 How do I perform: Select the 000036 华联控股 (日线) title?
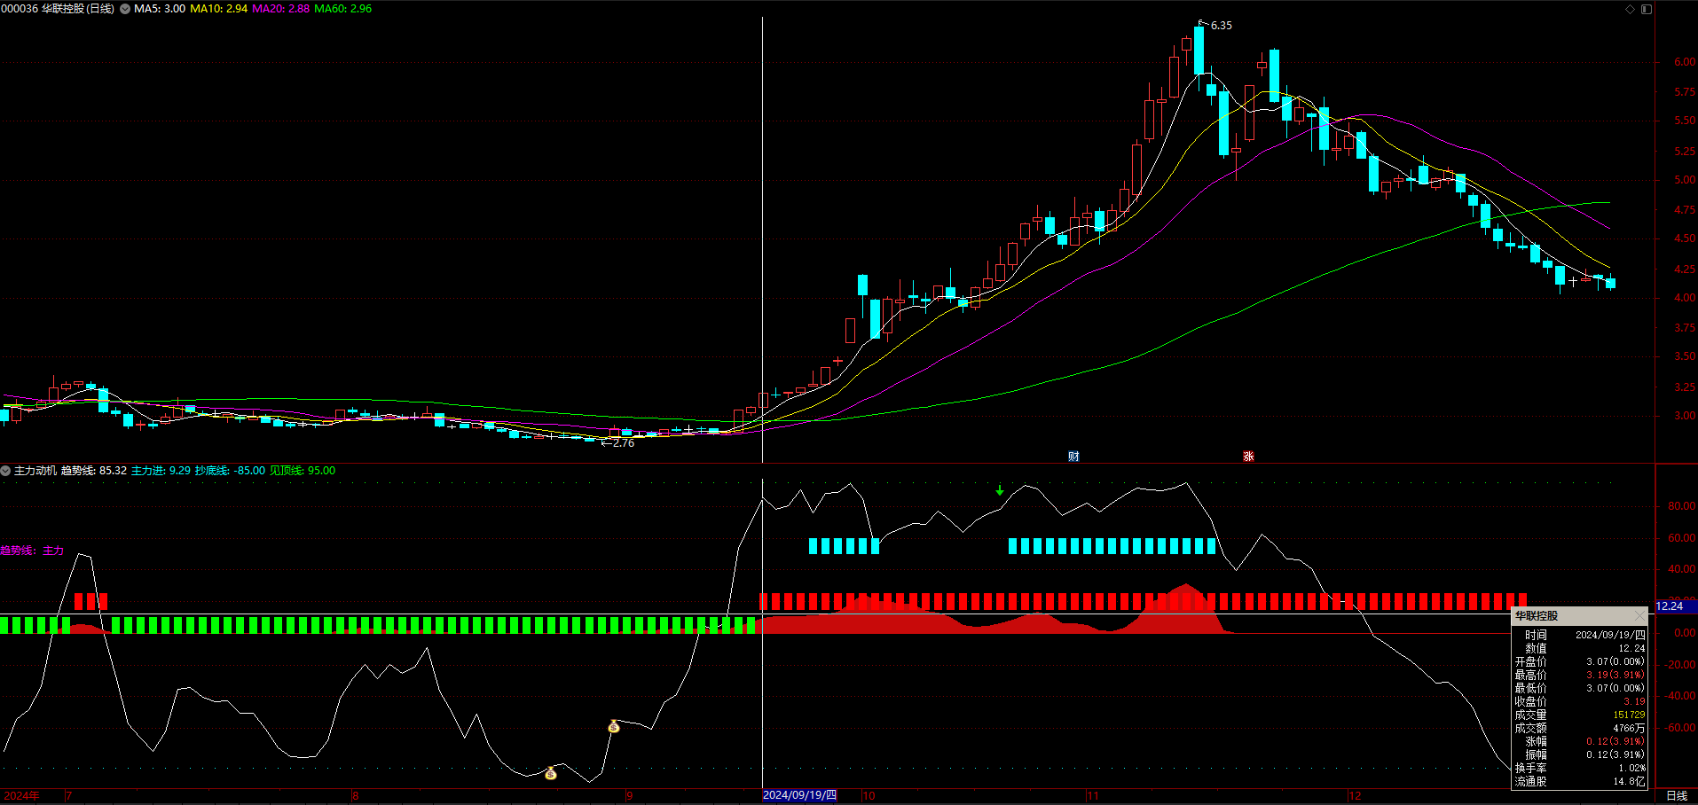point(58,9)
